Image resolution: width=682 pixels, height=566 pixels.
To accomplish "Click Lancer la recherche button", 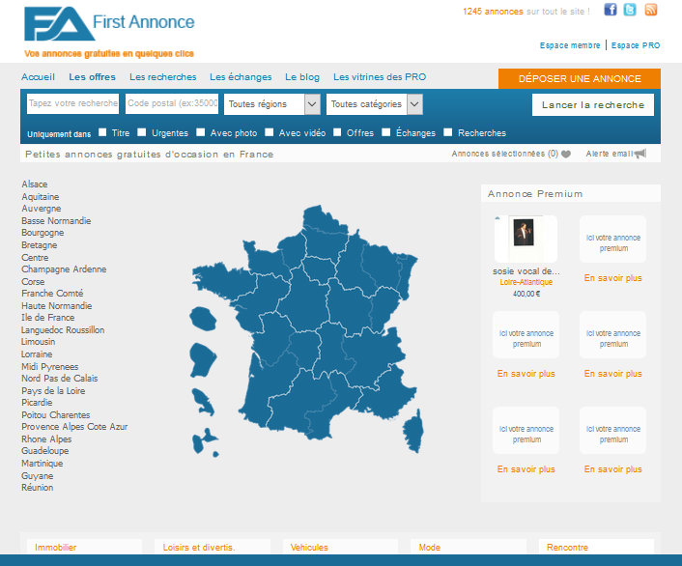I will (592, 104).
